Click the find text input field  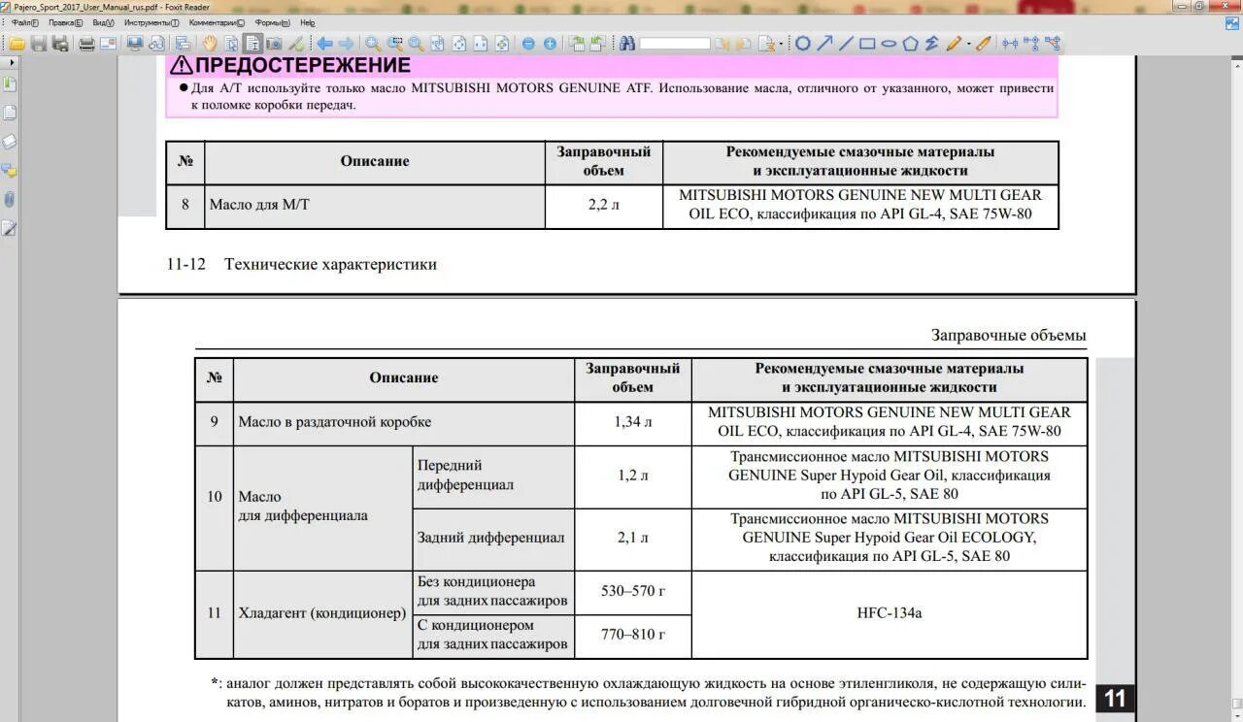675,44
